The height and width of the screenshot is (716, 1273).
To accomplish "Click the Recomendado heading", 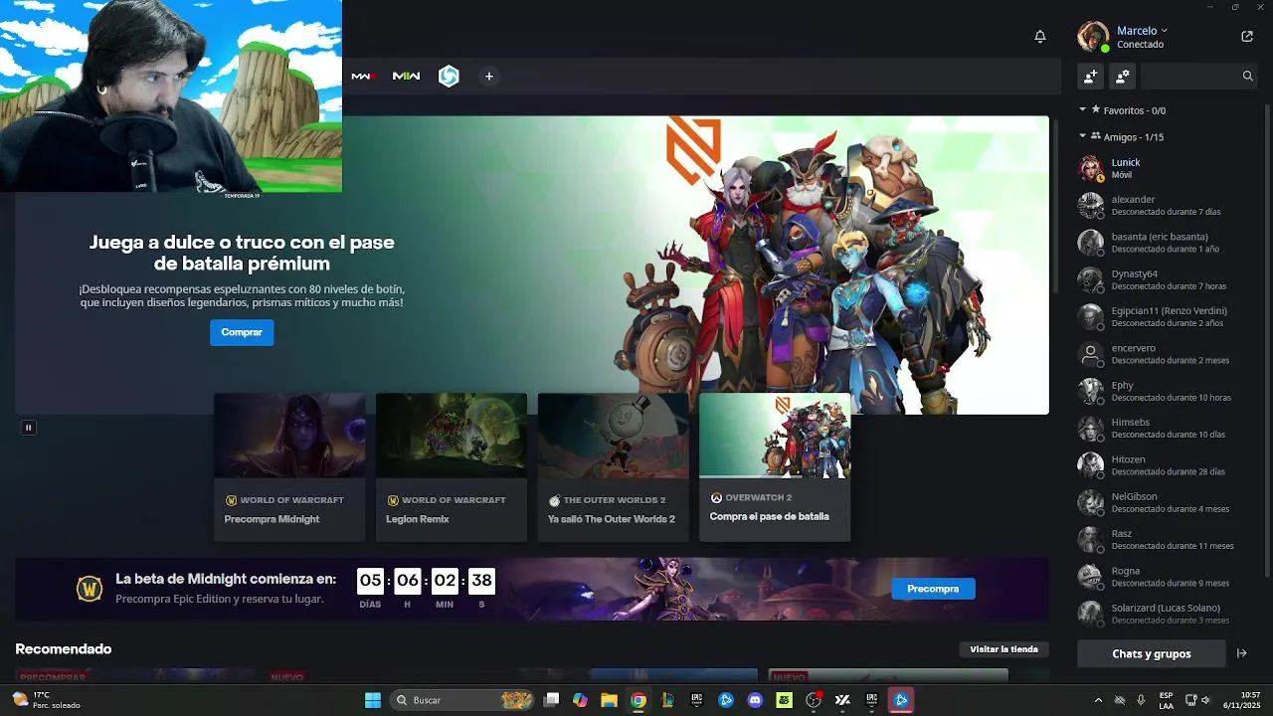I will point(64,649).
